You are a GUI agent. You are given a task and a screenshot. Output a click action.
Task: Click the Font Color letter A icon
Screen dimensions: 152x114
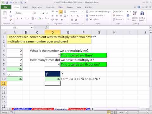(x=46, y=18)
